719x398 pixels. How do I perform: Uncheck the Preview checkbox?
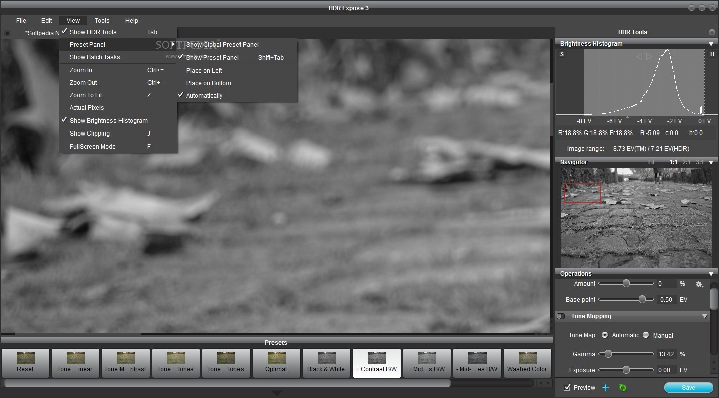567,387
